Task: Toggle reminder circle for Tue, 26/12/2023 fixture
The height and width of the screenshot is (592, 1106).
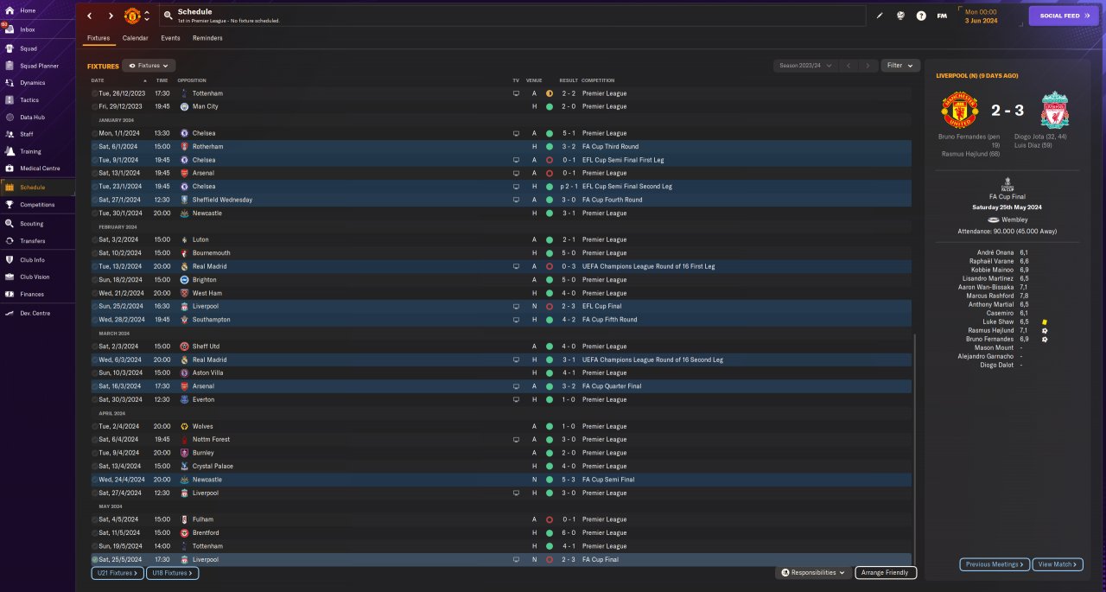Action: [94, 93]
